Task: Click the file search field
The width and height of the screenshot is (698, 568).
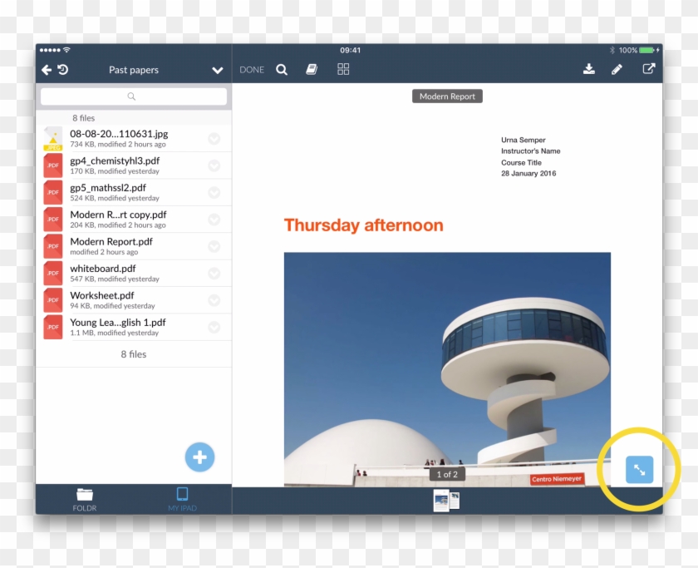Action: [x=133, y=96]
